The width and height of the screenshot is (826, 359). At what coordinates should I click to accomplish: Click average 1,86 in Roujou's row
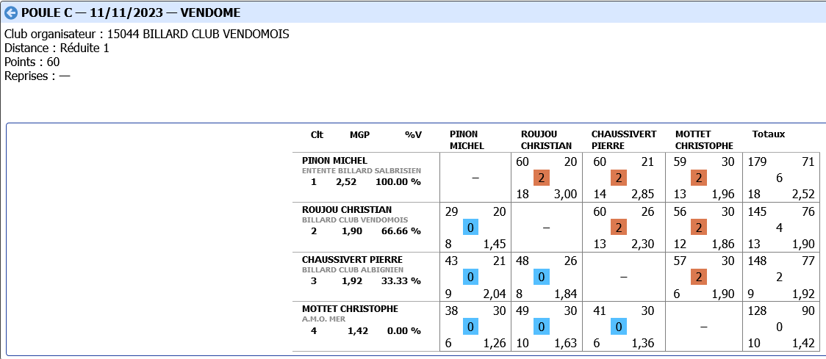(x=723, y=244)
